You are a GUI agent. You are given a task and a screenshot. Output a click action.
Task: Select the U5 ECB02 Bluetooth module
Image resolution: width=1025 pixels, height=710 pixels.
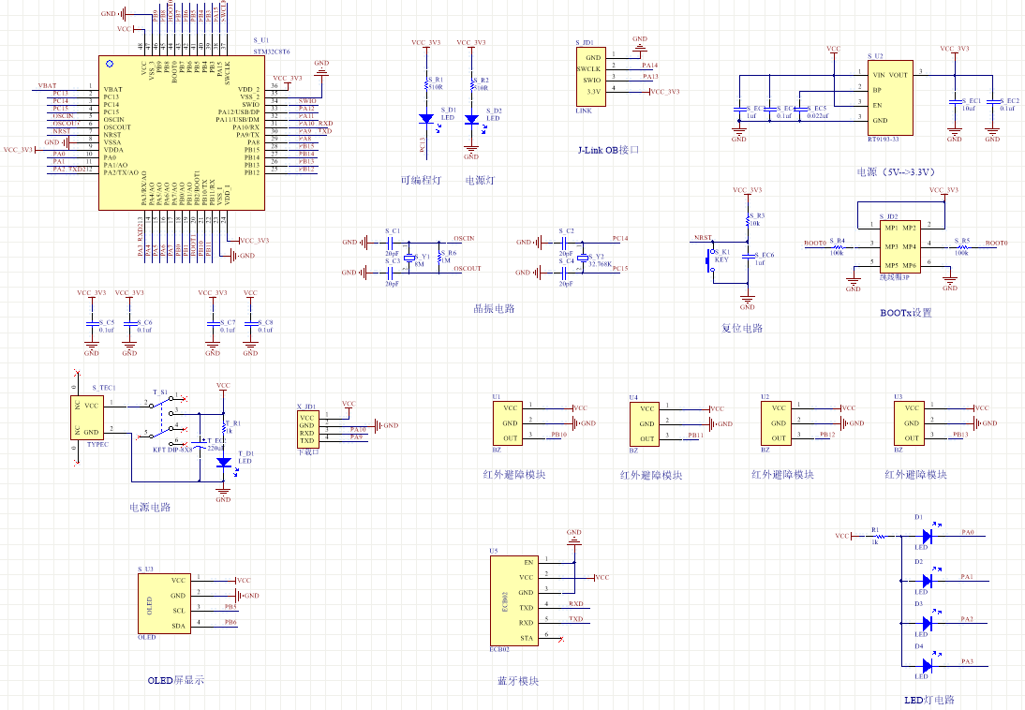(511, 599)
